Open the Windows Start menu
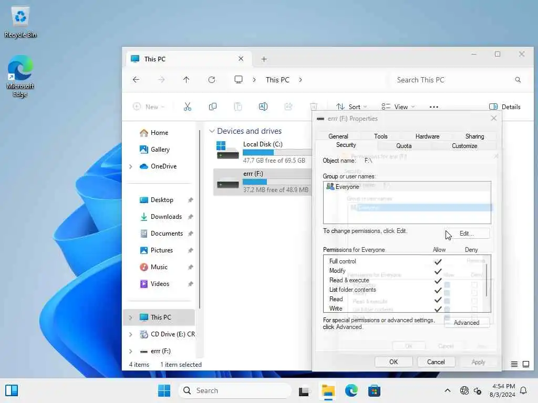The image size is (538, 403). (x=164, y=390)
